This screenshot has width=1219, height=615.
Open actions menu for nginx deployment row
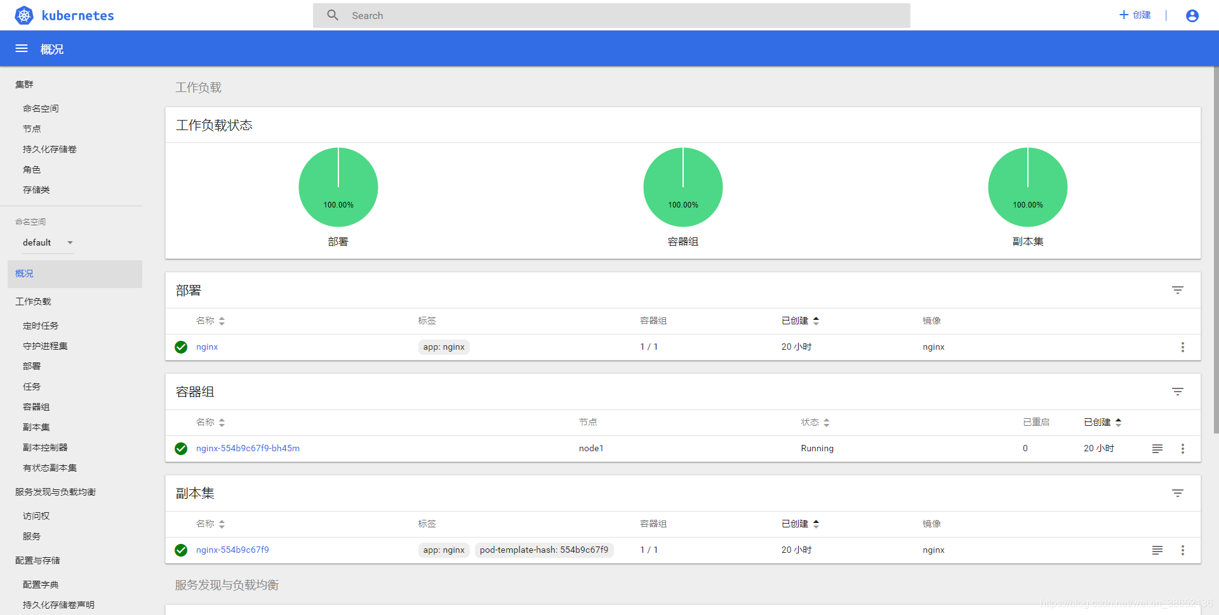click(1183, 347)
